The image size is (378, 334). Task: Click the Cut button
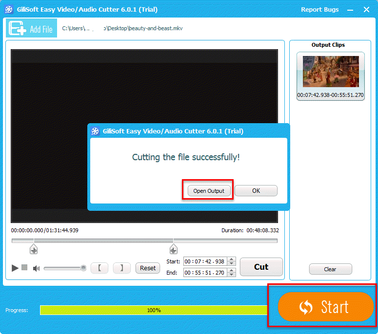[x=261, y=267]
